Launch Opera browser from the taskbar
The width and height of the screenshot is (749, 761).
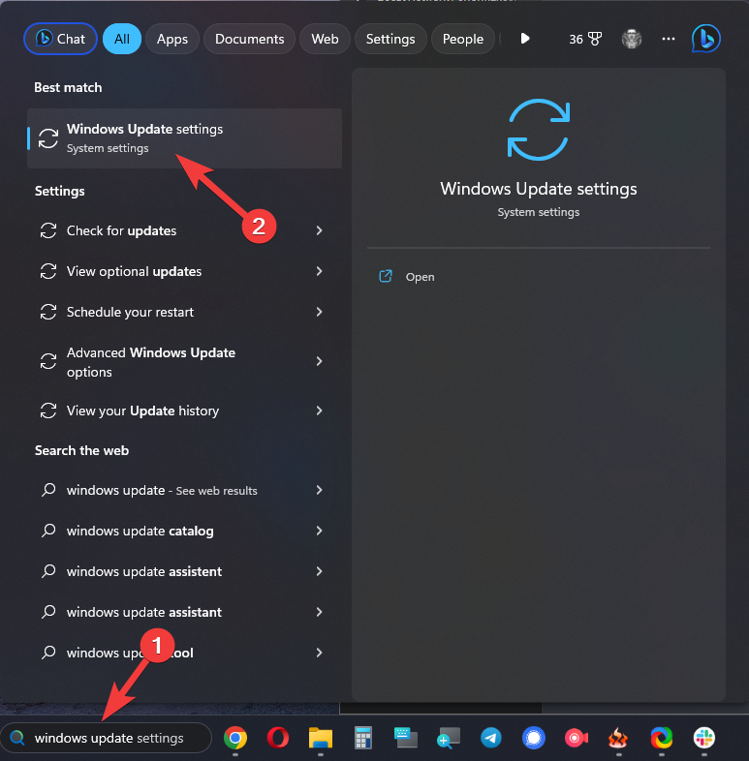(276, 739)
